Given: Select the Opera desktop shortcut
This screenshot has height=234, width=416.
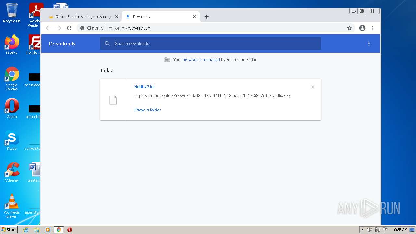Looking at the screenshot, I should pyautogui.click(x=12, y=109).
